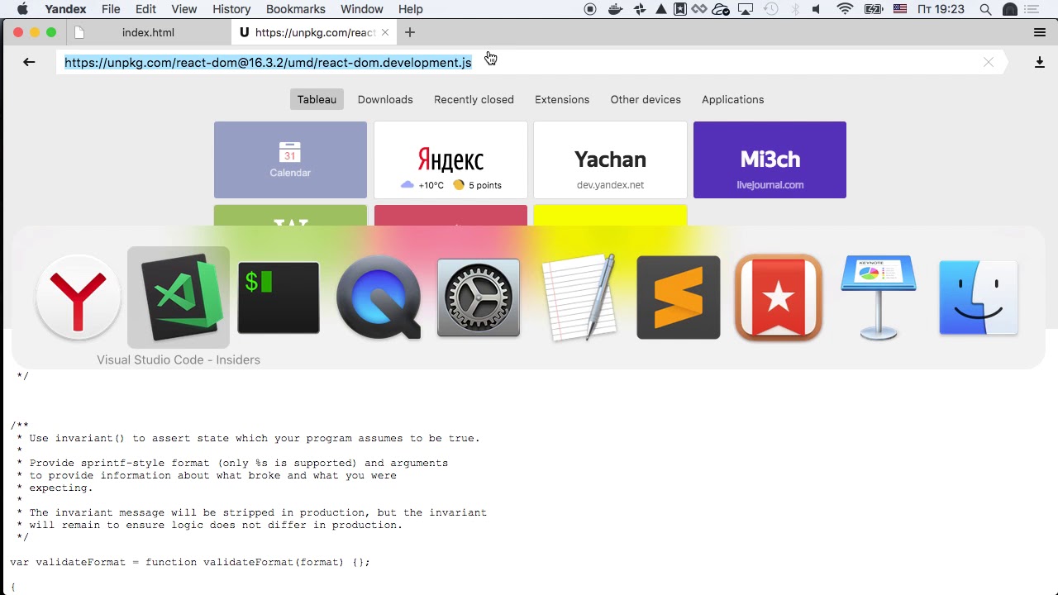1058x595 pixels.
Task: Open the Mi3ch livejournal.com tile
Action: click(x=770, y=159)
